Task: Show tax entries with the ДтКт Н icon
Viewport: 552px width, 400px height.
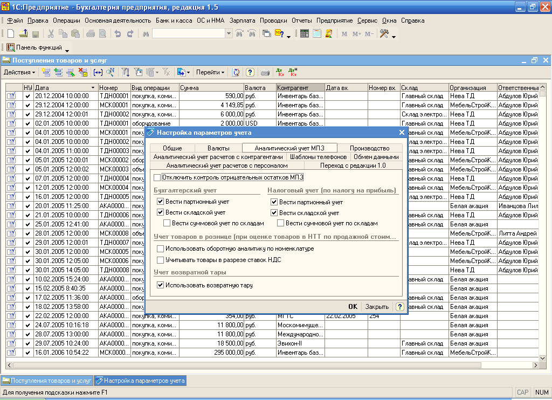Action: 293,72
